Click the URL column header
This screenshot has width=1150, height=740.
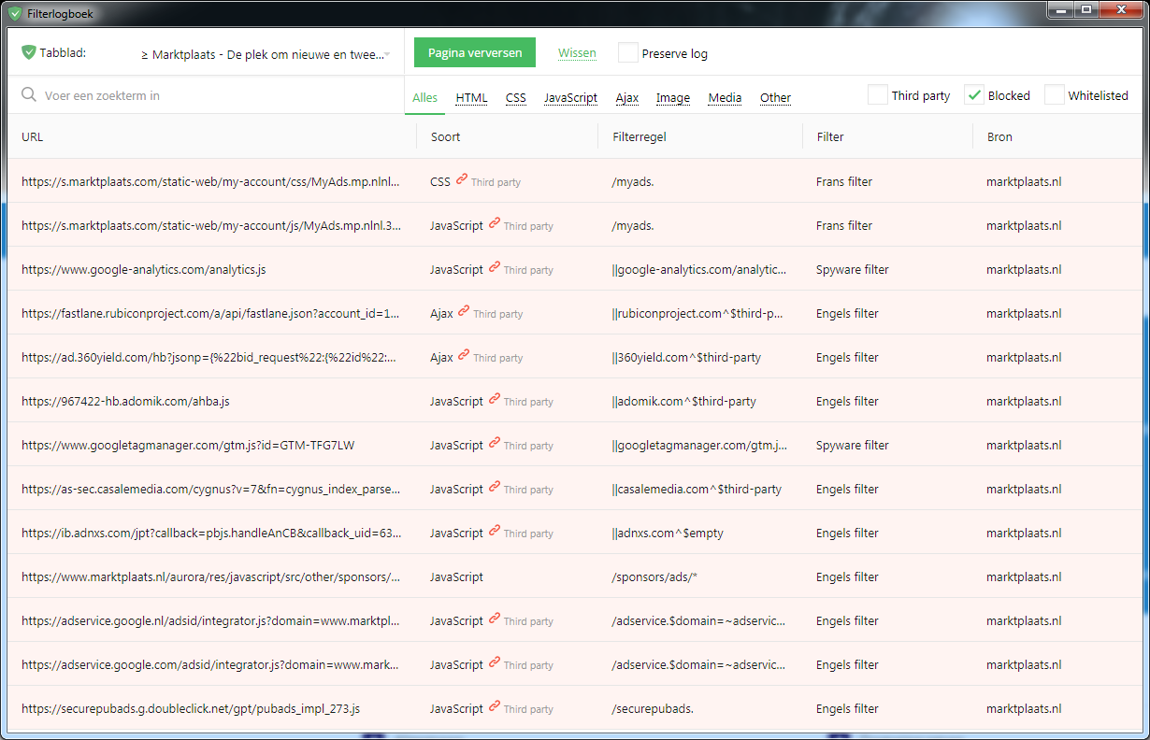(x=32, y=136)
